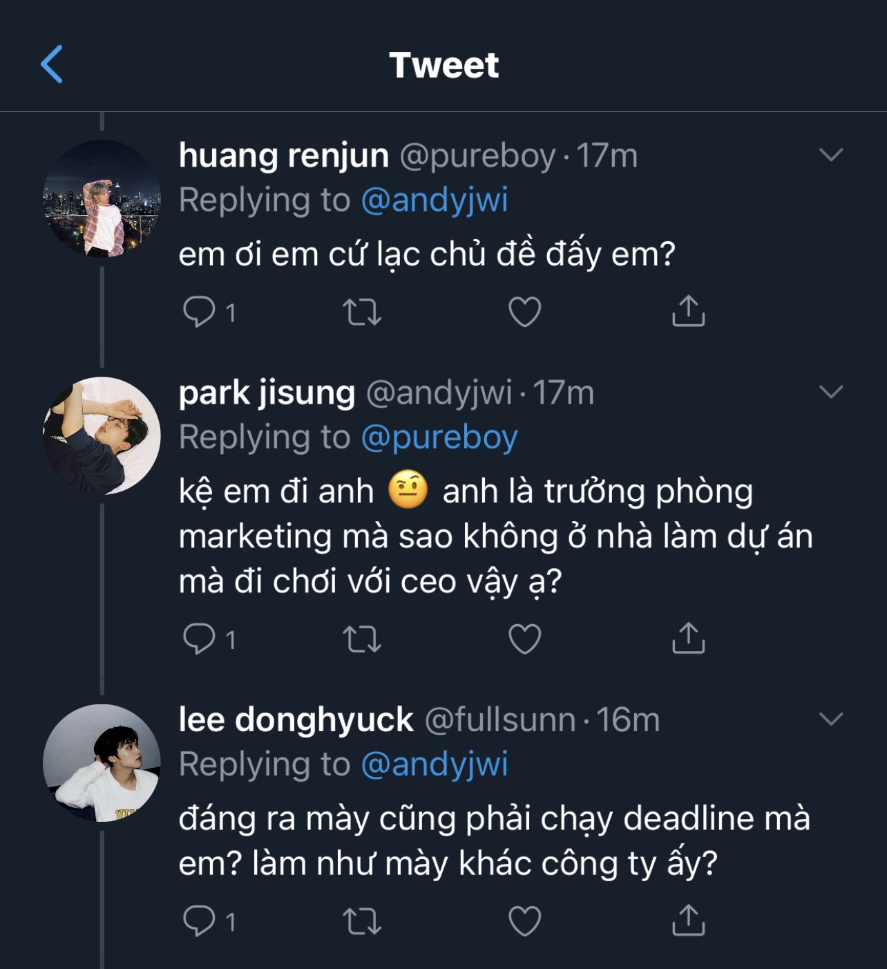Like park jisung's tweet

coord(524,639)
